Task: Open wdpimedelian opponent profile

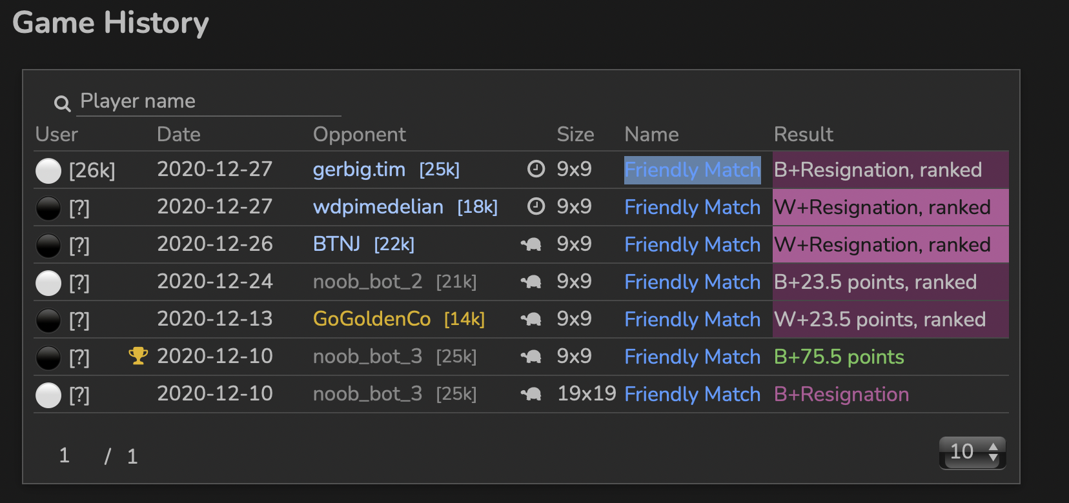Action: coord(378,207)
